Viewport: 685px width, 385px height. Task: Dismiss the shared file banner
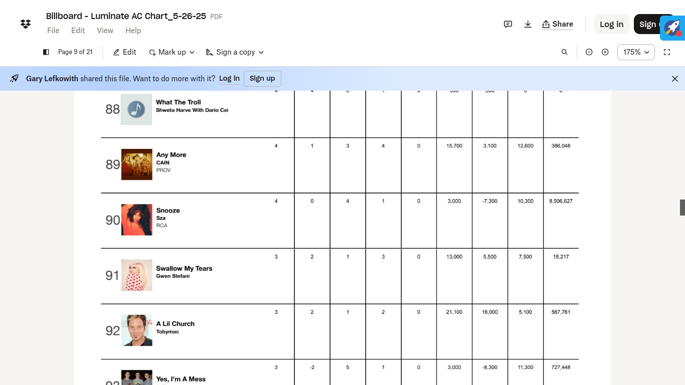(675, 79)
